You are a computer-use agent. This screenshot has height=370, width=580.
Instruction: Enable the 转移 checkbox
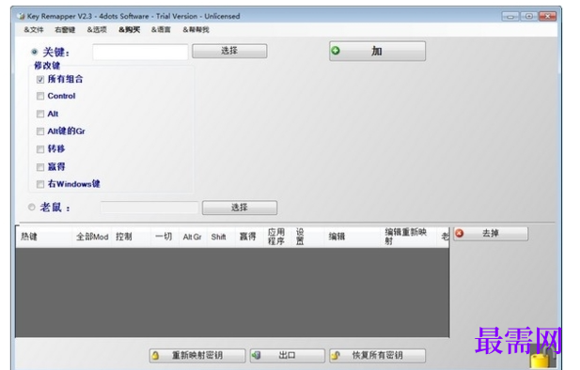pos(40,149)
